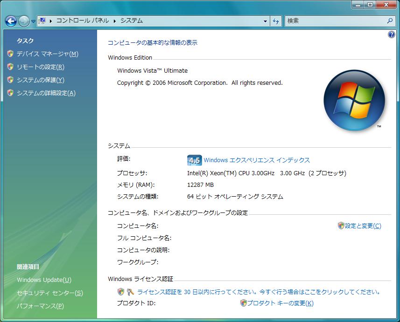Screen dimensions: 400x322
Task: Click shield icon beside プロダクト キーの変更
Action: tap(244, 303)
